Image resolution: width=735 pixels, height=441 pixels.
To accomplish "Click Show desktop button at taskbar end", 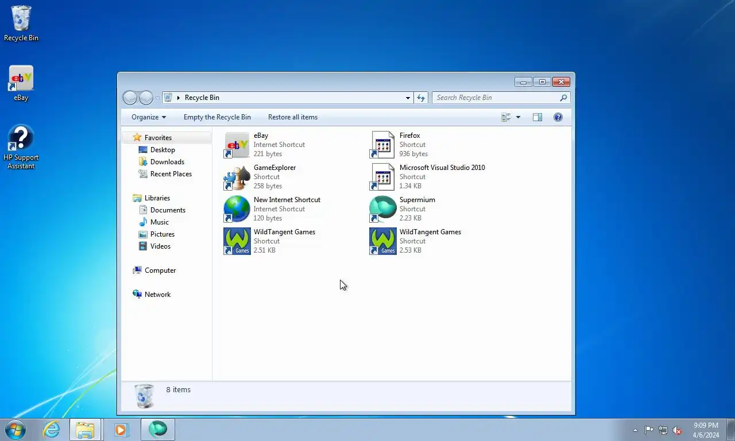I will [731, 430].
